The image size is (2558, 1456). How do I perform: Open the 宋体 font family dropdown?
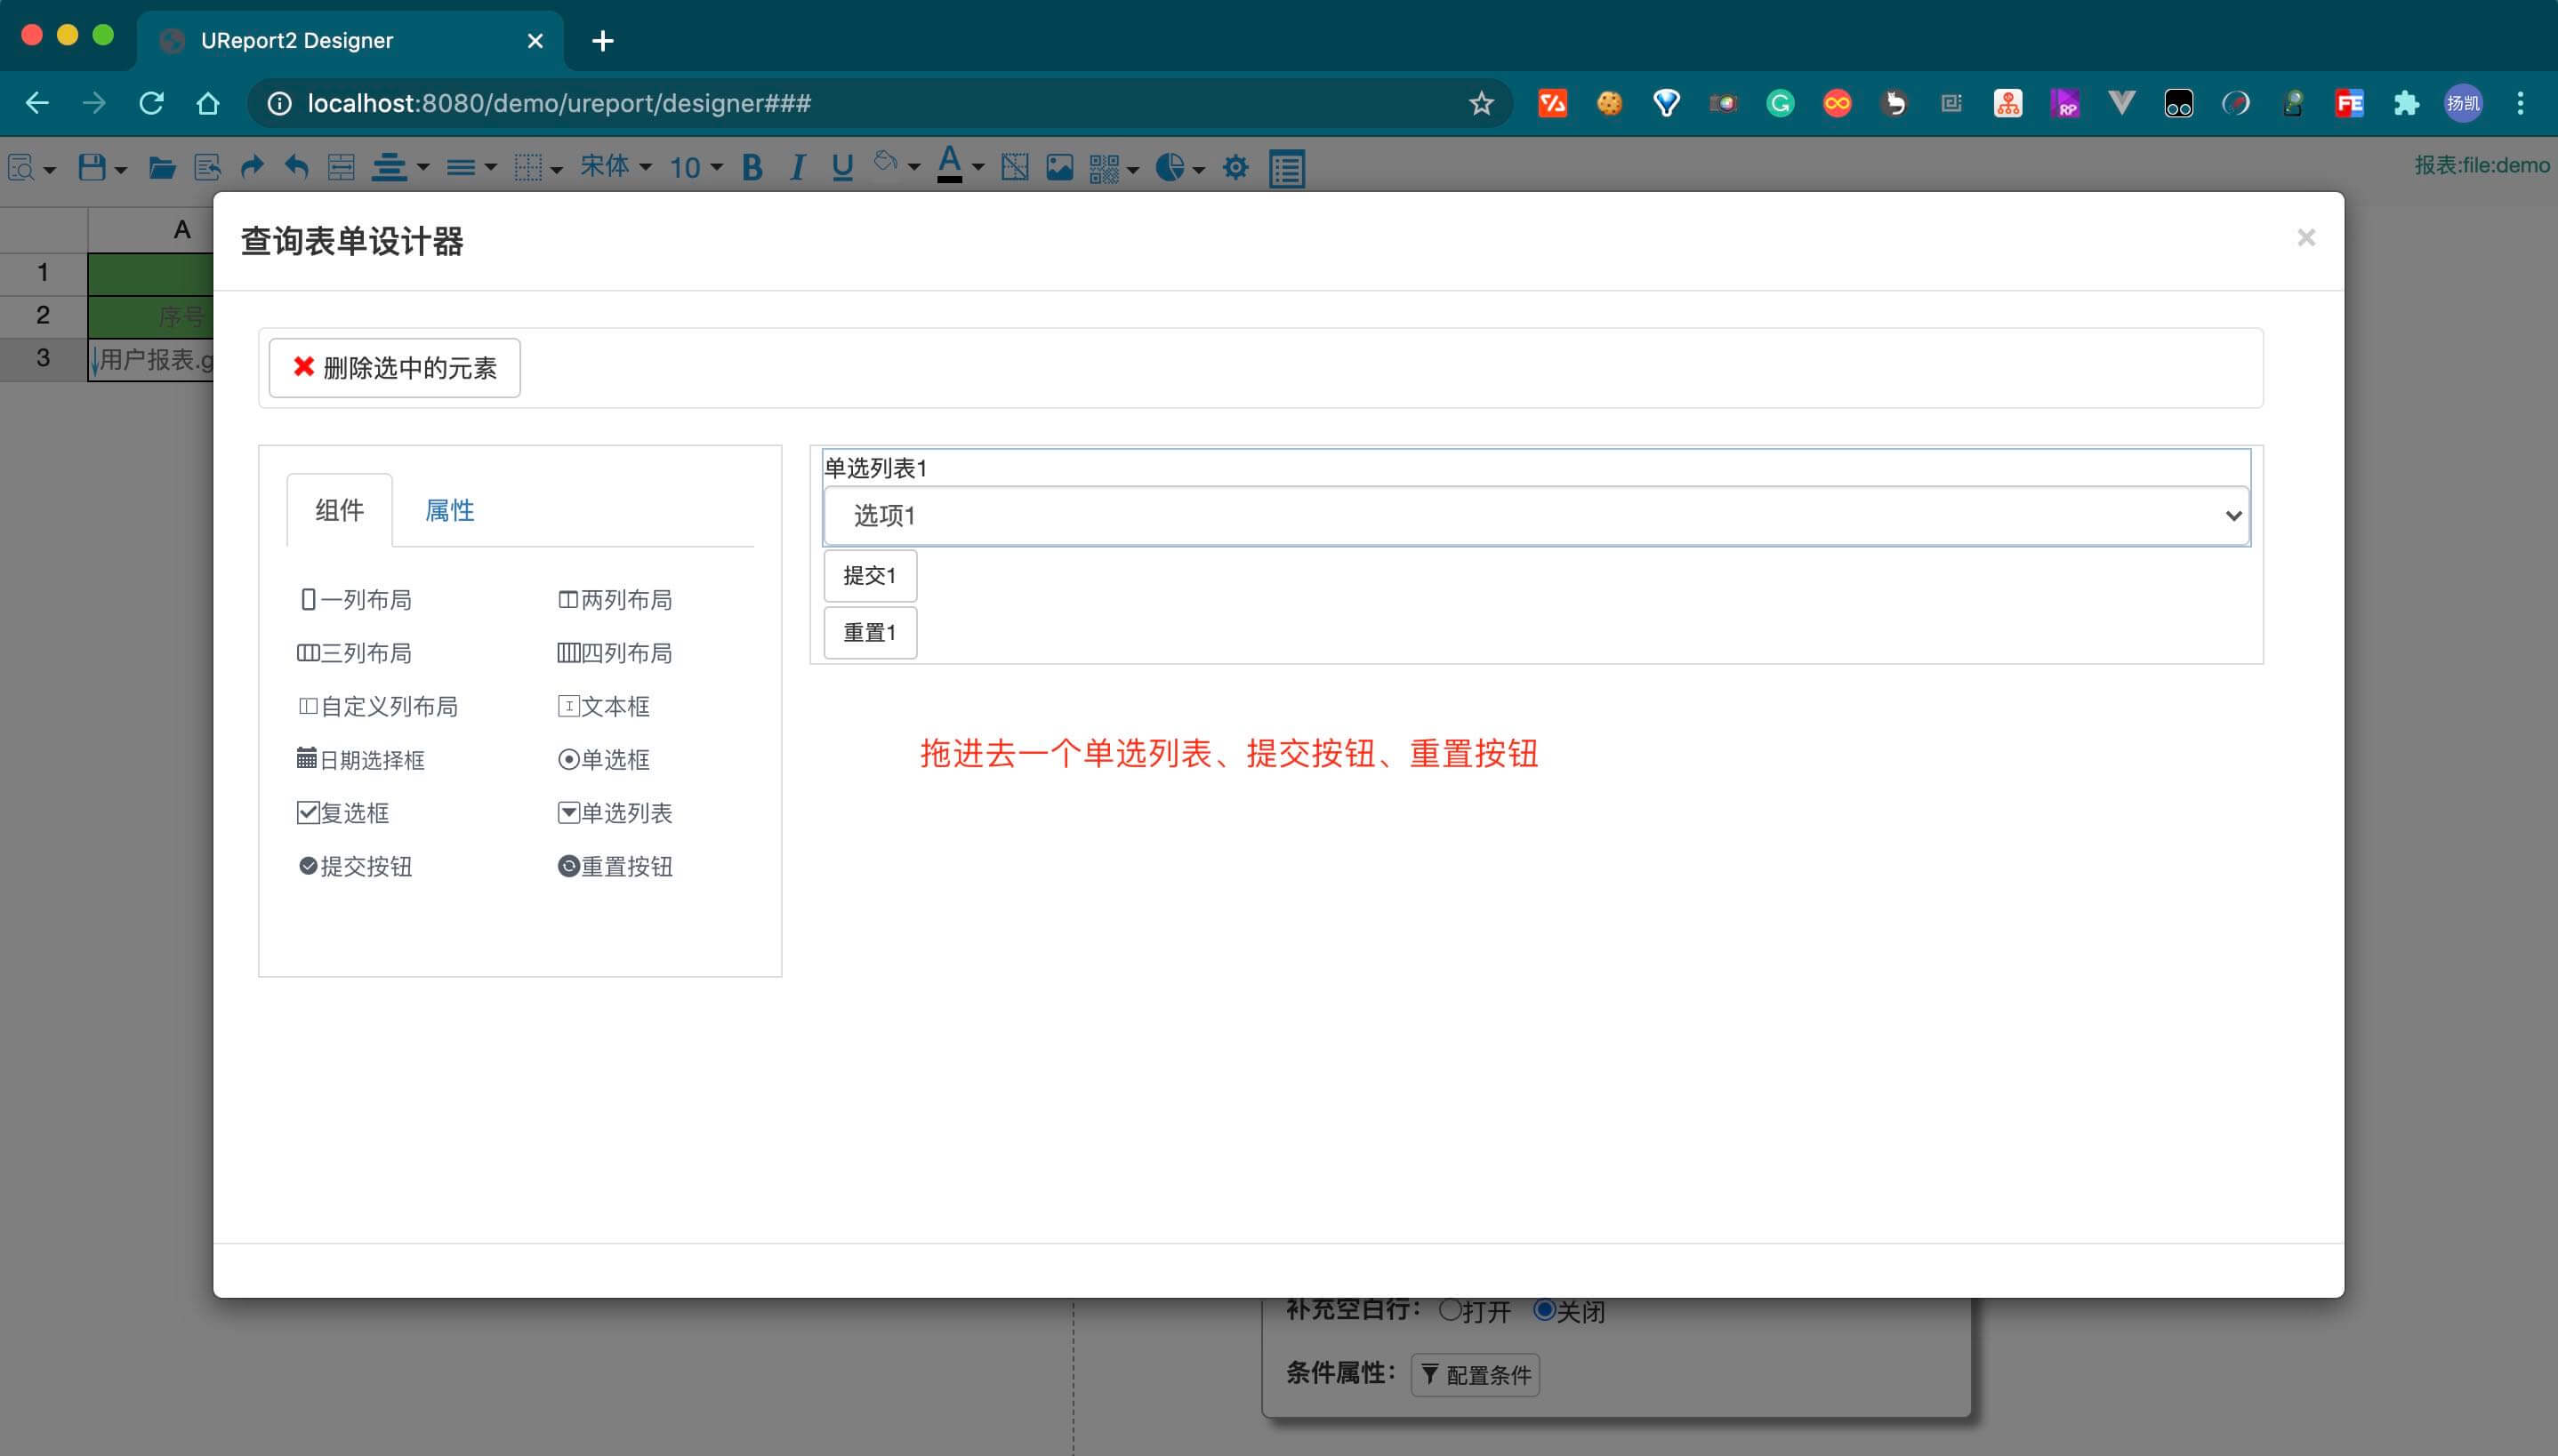[616, 166]
